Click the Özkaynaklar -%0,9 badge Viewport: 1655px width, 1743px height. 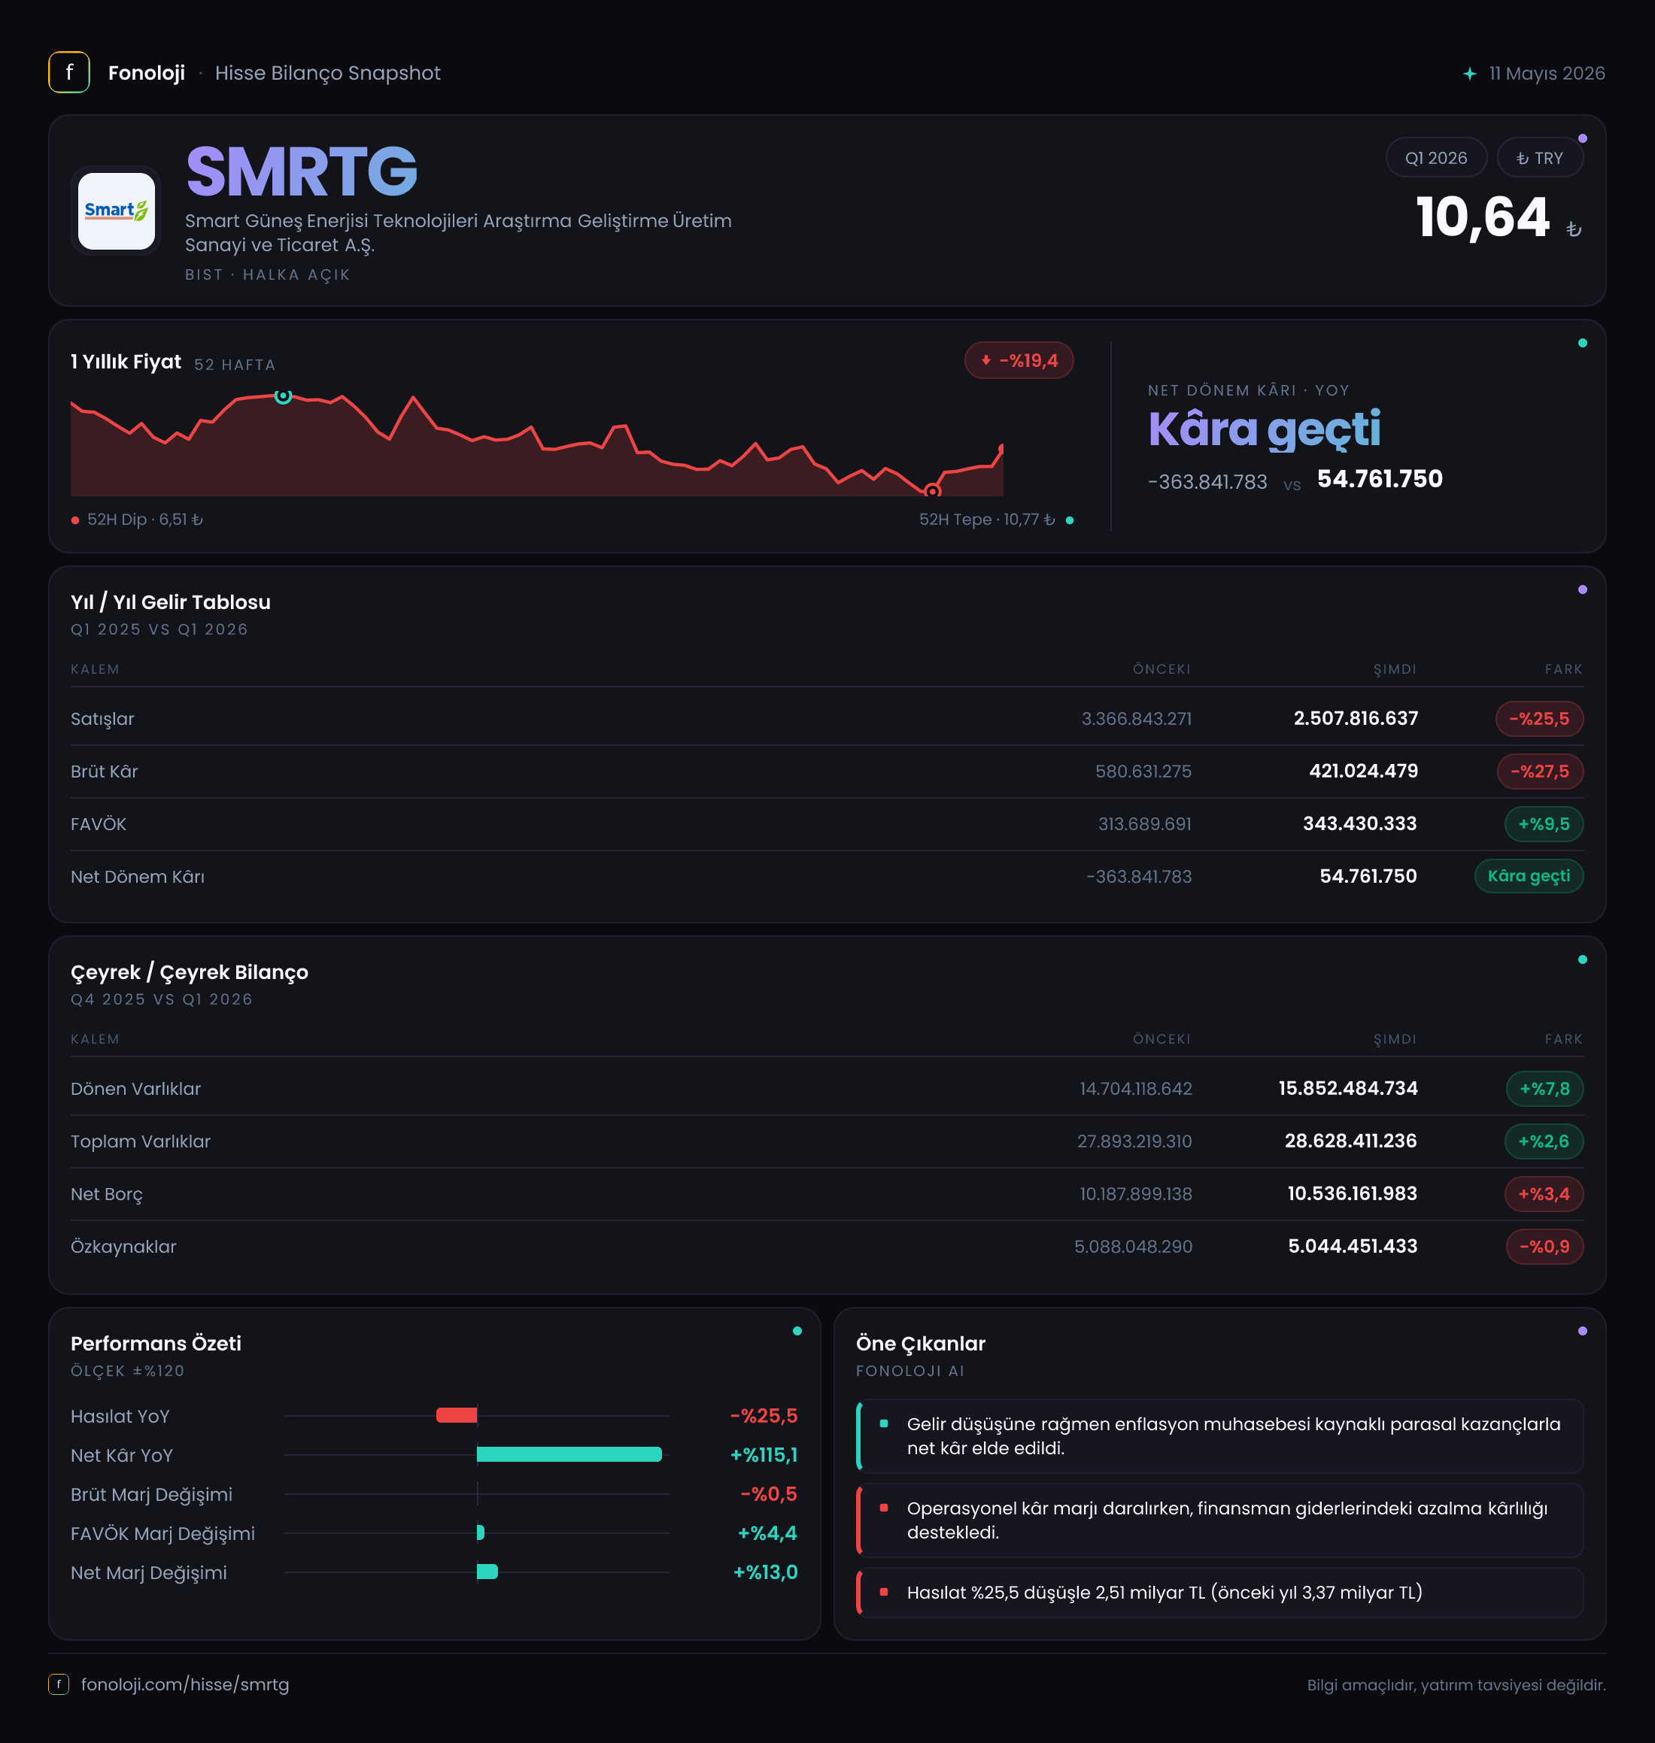1544,1247
